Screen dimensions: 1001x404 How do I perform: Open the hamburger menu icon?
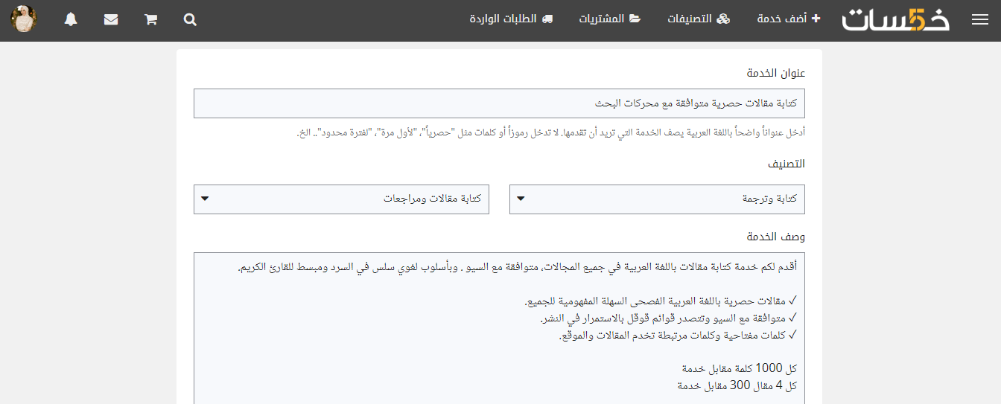click(980, 20)
